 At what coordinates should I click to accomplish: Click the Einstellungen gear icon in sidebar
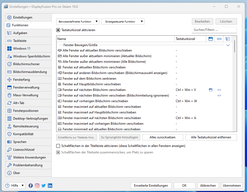click(x=9, y=17)
